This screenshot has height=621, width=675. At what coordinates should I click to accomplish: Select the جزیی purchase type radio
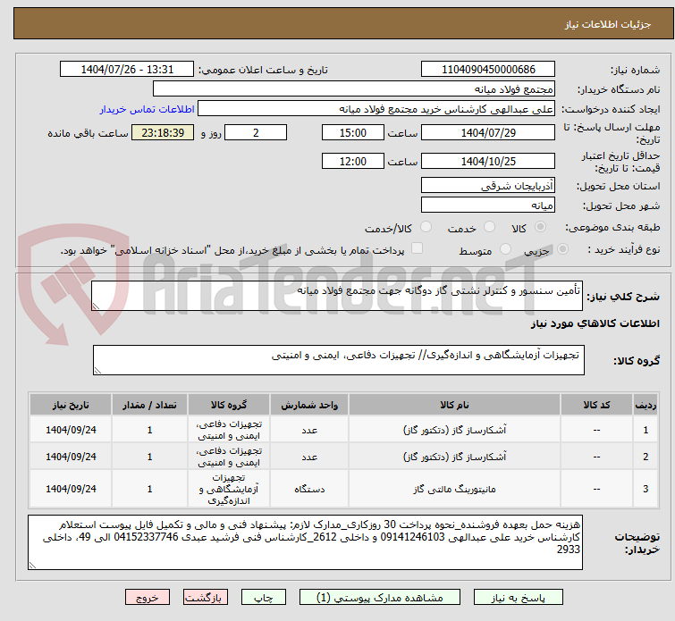click(x=562, y=249)
